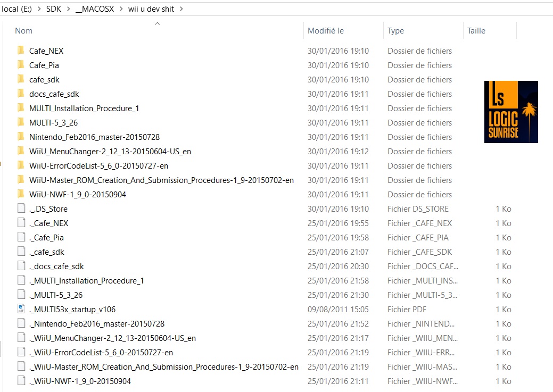Click the docs_cafe_sdk folder icon
Screen dimensions: 553x392
point(21,94)
